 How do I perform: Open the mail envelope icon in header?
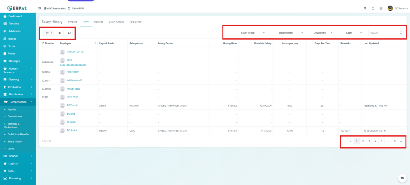pos(381,8)
